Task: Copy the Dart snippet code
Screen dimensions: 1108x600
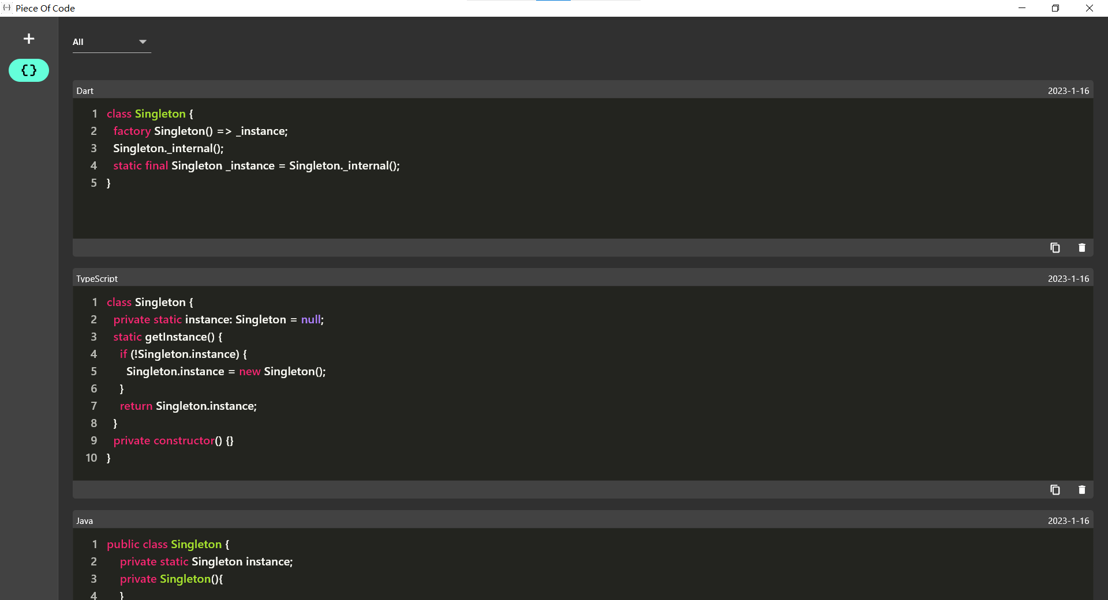Action: 1055,248
